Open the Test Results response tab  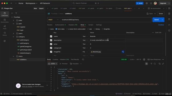coord(75,59)
